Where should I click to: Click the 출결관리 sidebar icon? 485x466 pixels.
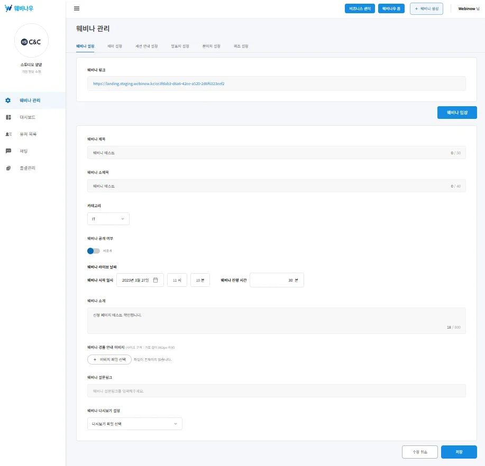8,168
